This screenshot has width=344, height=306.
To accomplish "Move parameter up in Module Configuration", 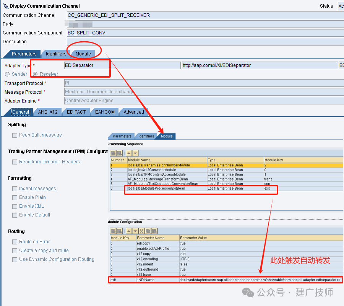I will [x=129, y=231].
